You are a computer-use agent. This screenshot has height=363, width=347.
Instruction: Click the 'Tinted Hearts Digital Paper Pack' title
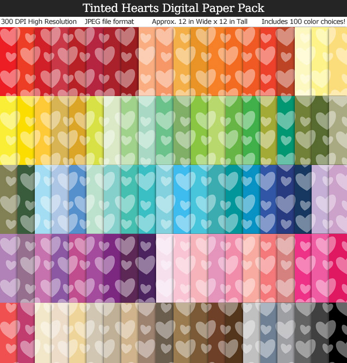173,8
